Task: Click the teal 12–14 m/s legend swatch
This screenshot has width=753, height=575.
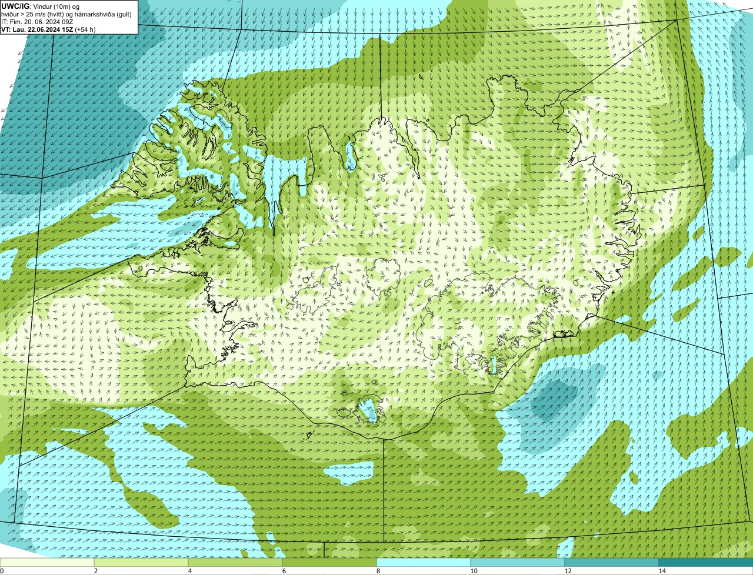Action: click(x=612, y=562)
